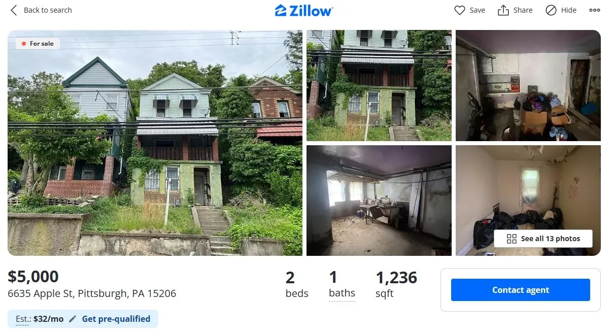The height and width of the screenshot is (332, 612).
Task: Click See all 13 photos button
Action: (x=543, y=239)
